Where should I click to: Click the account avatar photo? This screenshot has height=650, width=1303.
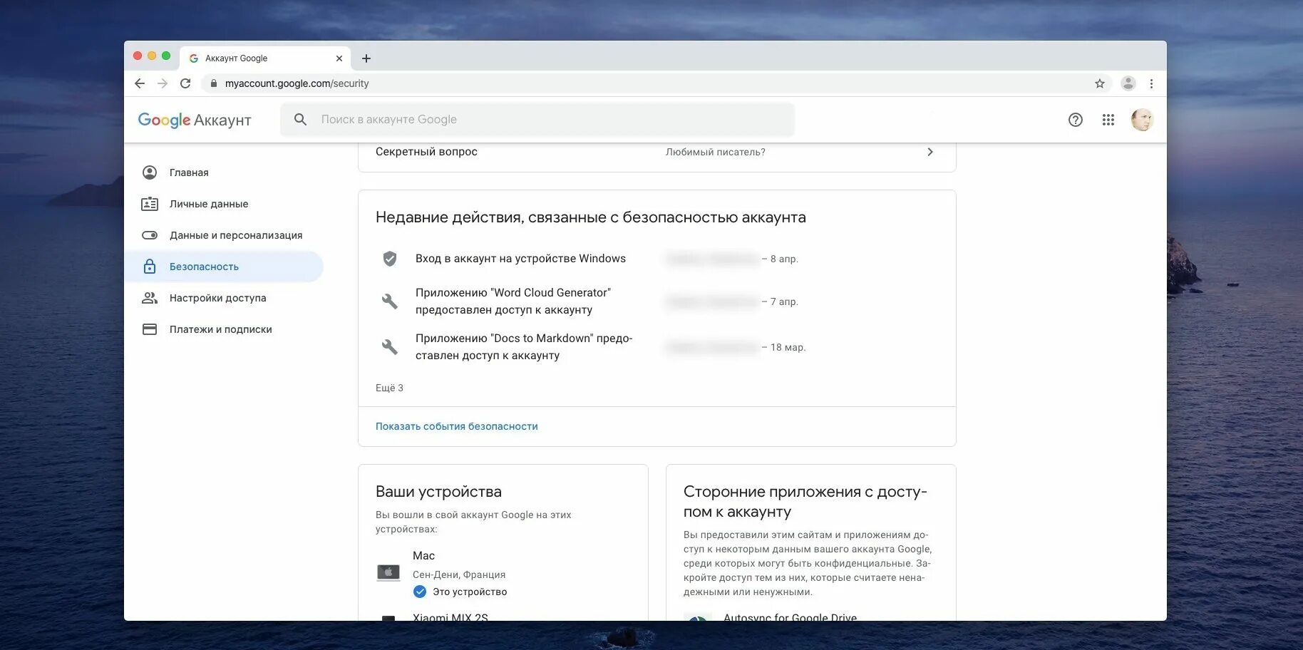tap(1142, 120)
